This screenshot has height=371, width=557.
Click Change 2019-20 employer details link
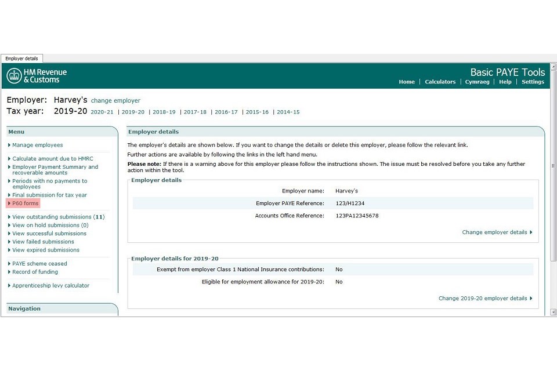(x=485, y=298)
